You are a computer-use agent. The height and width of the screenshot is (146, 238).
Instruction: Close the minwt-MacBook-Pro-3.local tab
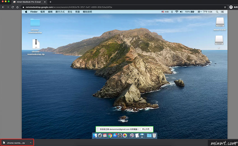click(x=45, y=2)
